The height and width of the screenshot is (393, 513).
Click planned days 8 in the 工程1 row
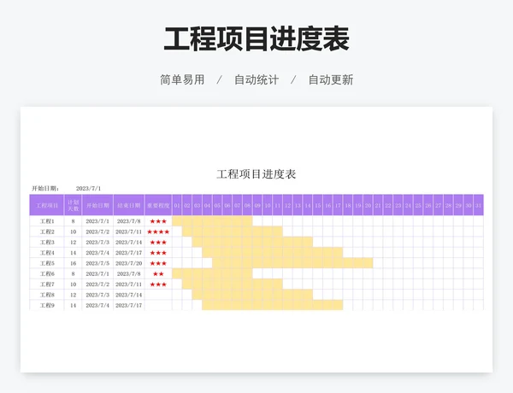(x=73, y=221)
